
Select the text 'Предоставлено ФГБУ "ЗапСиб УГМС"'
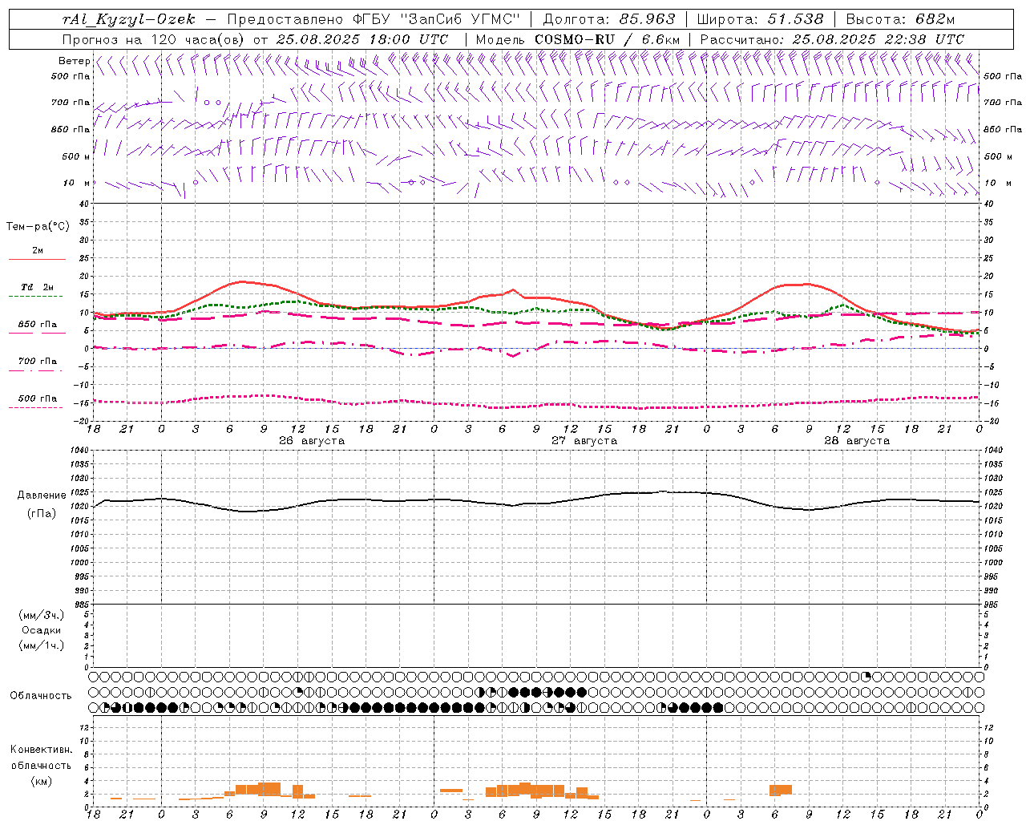pos(374,20)
